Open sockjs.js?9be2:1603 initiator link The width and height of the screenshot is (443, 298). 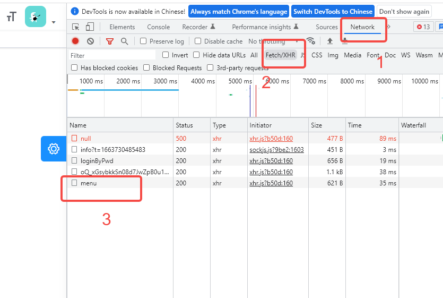point(276,149)
